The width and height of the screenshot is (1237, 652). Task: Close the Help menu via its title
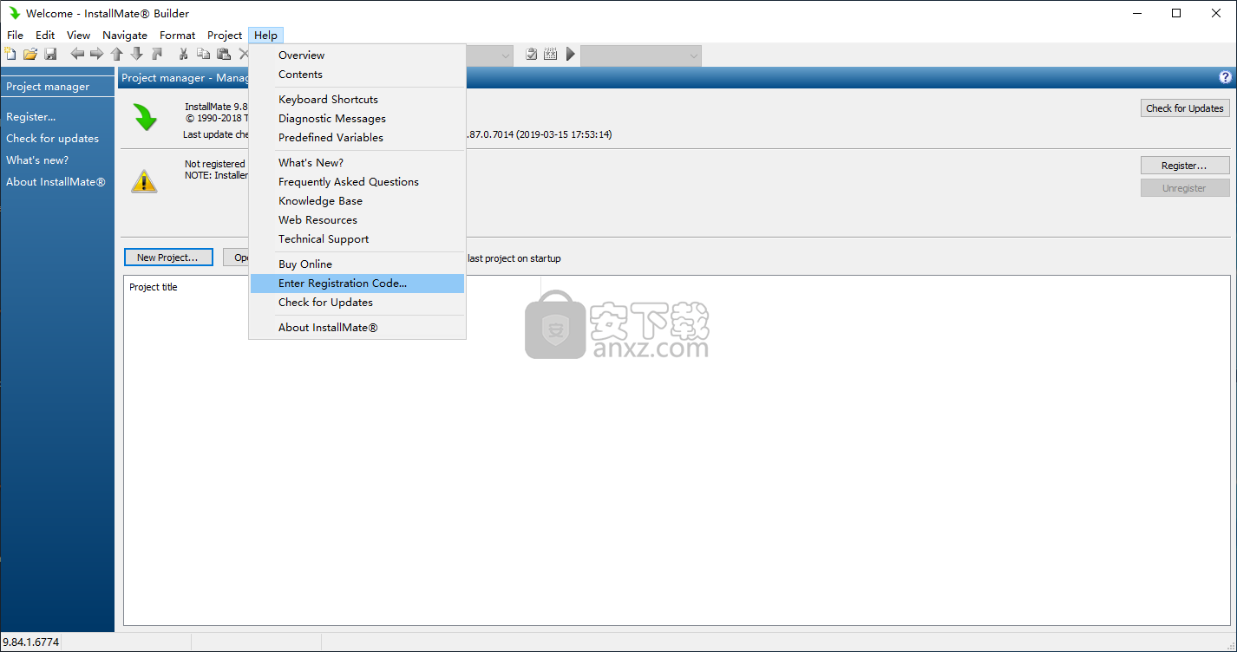click(x=266, y=35)
